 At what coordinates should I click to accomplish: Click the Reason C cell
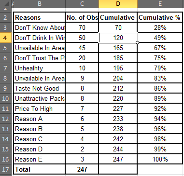click(40, 139)
